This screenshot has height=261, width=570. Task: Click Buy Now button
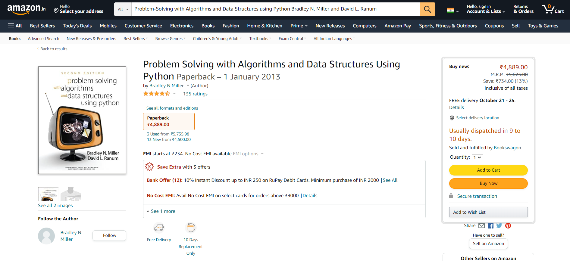click(488, 183)
